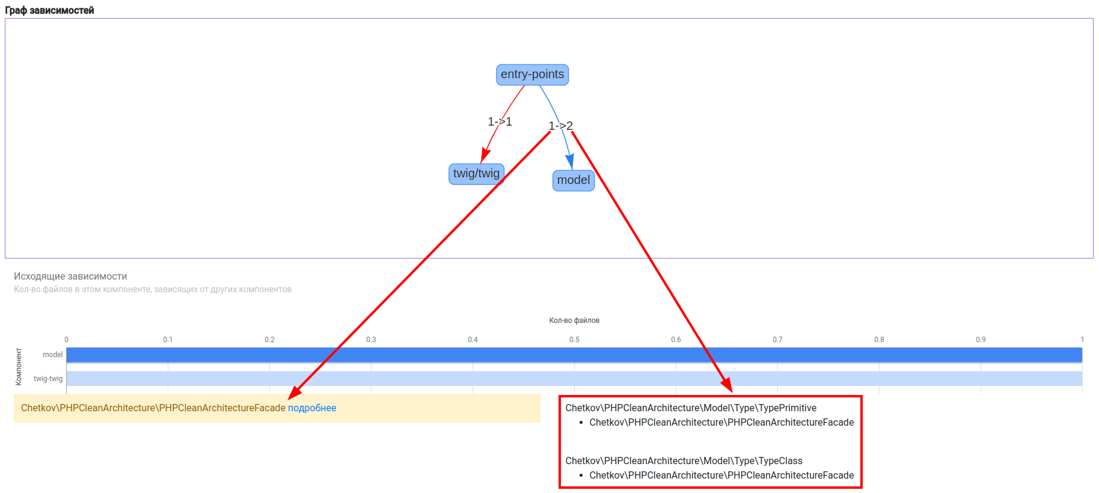This screenshot has height=493, width=1099.
Task: Click the Кол-во файлов axis title
Action: tap(574, 320)
